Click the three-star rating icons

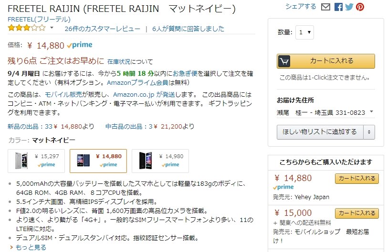point(27,28)
